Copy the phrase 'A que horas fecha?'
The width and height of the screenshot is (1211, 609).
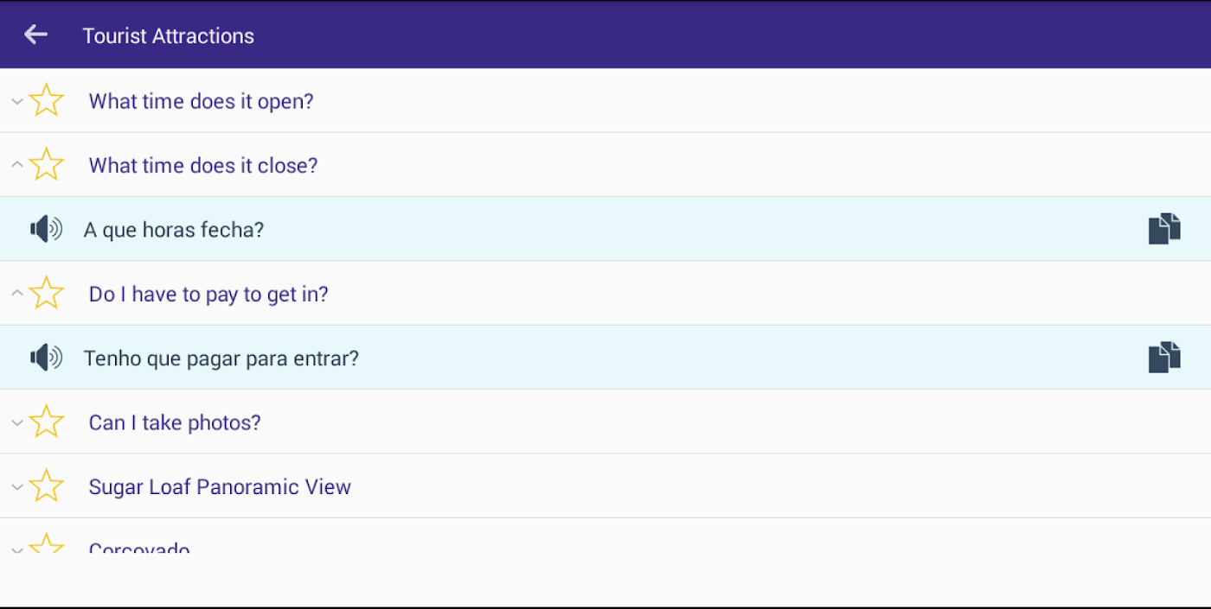point(1164,229)
